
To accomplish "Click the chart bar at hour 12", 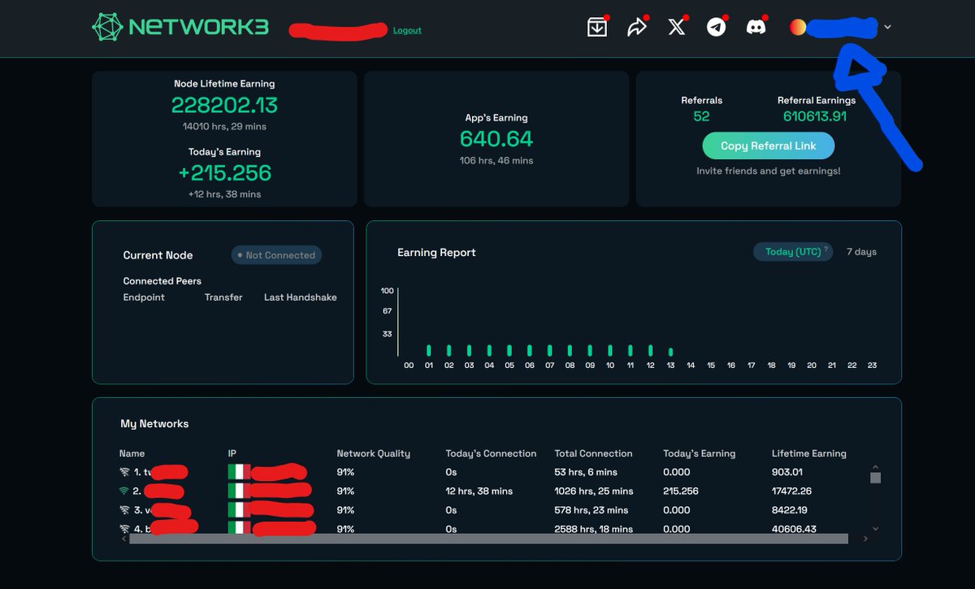I will [650, 349].
